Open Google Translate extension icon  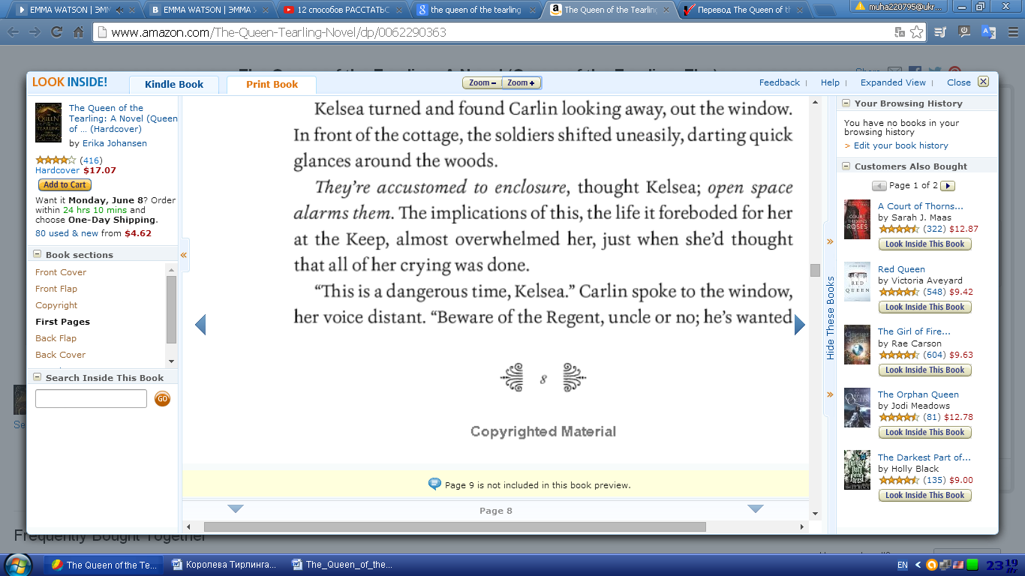[988, 32]
